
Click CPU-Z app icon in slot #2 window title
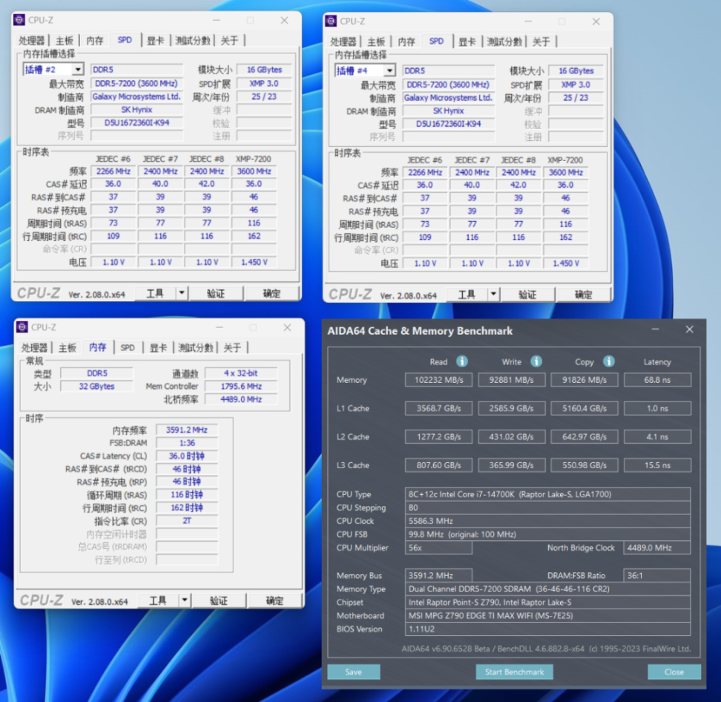tap(19, 20)
